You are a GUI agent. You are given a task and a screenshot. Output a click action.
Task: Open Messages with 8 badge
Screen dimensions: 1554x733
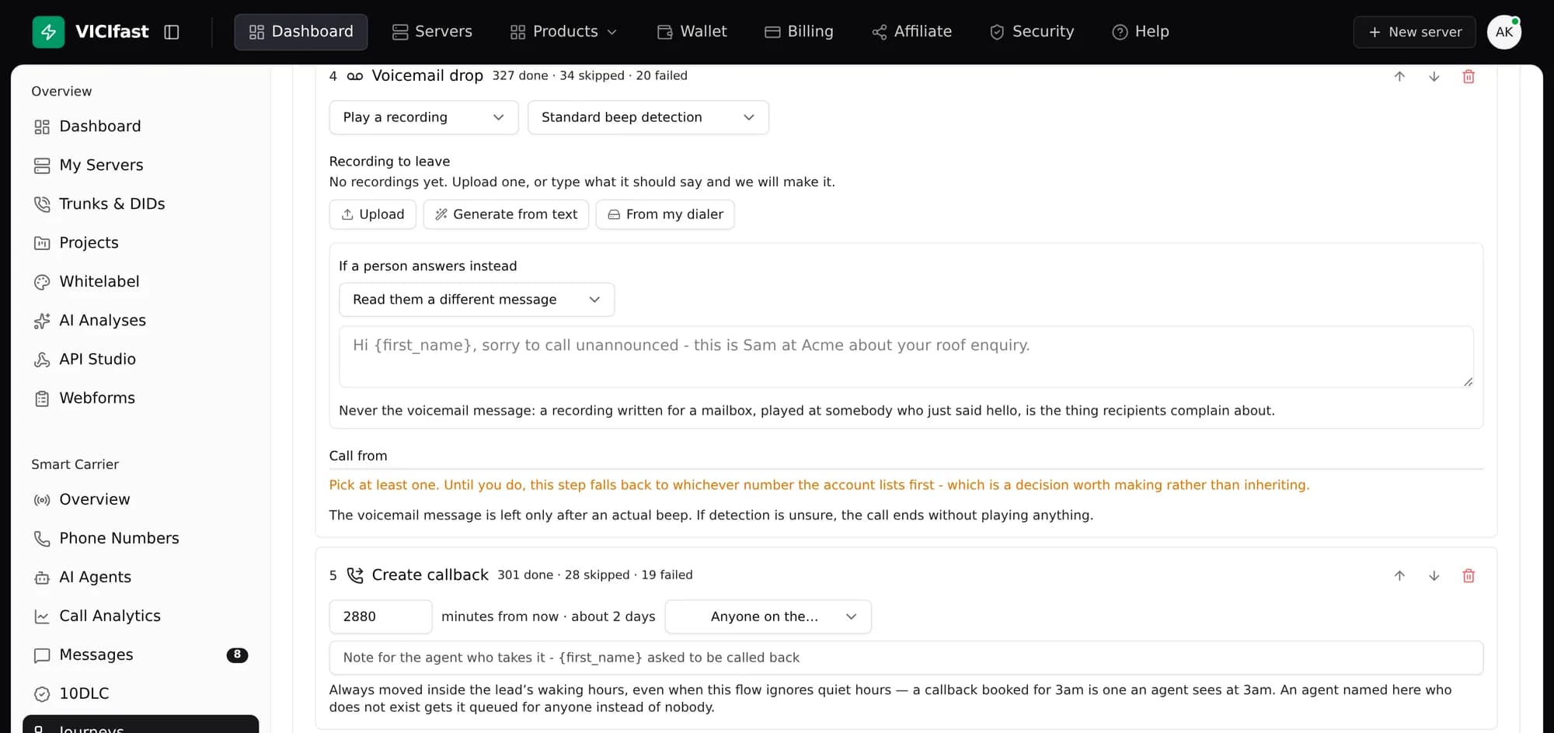(141, 655)
